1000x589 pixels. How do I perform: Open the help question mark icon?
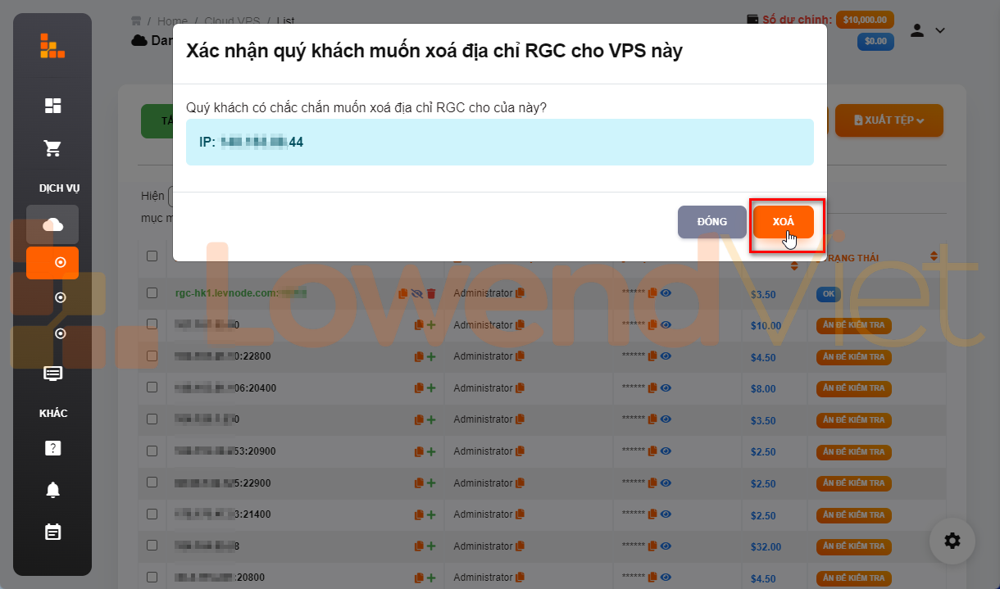[52, 448]
